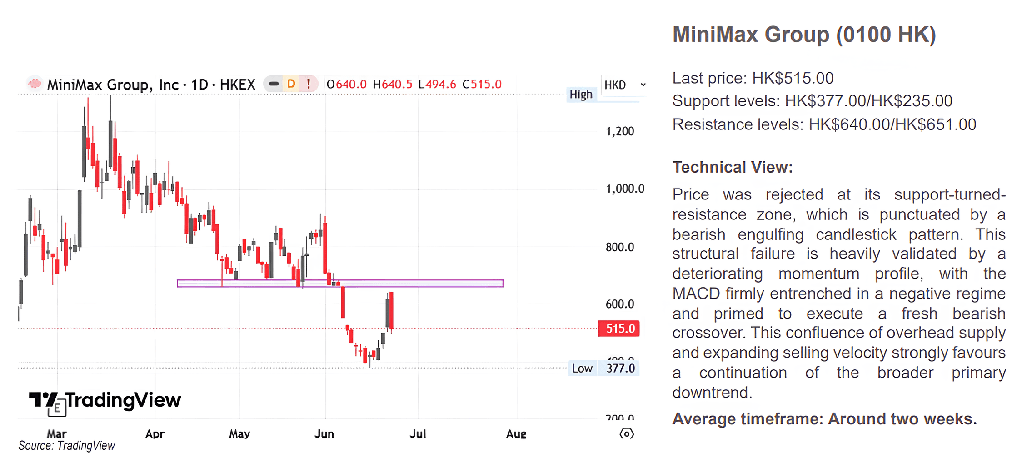This screenshot has width=1017, height=458.
Task: Click the MiniMax Group, Inc symbol title
Action: coord(113,85)
